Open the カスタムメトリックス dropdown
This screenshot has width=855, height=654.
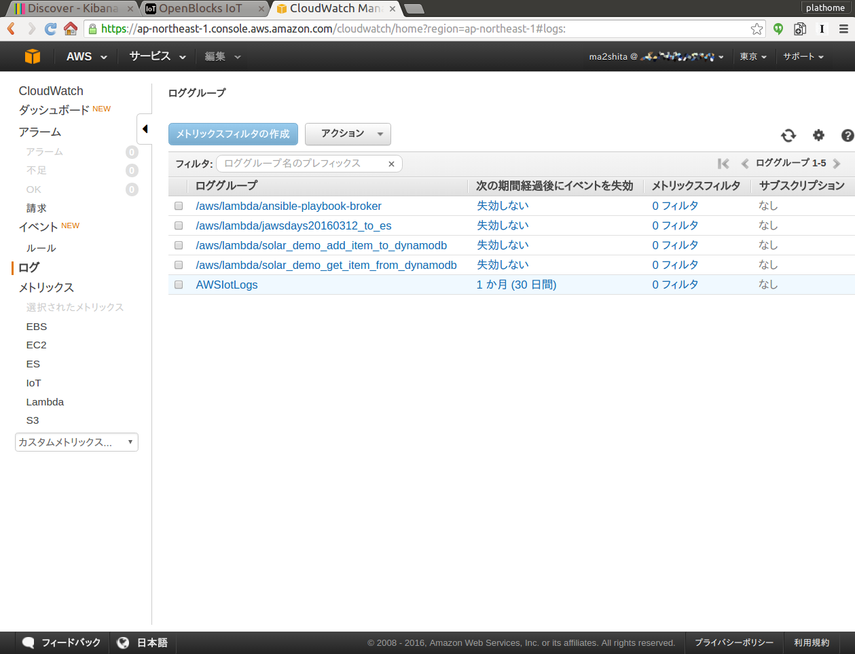tap(77, 442)
